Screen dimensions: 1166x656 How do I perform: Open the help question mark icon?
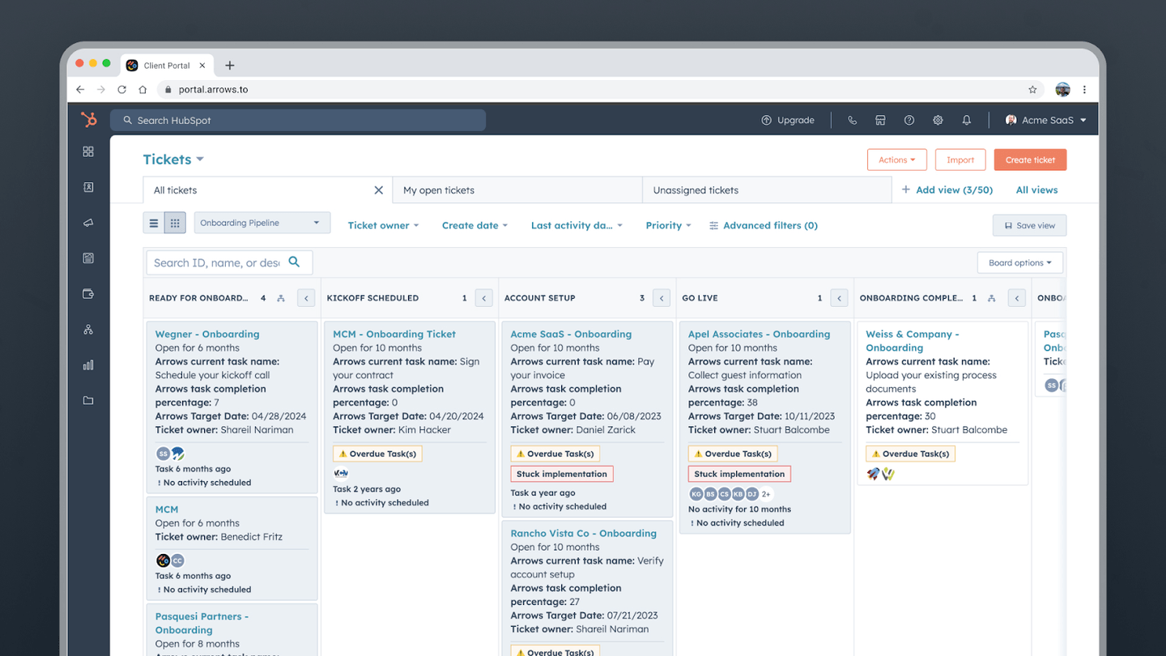(909, 120)
